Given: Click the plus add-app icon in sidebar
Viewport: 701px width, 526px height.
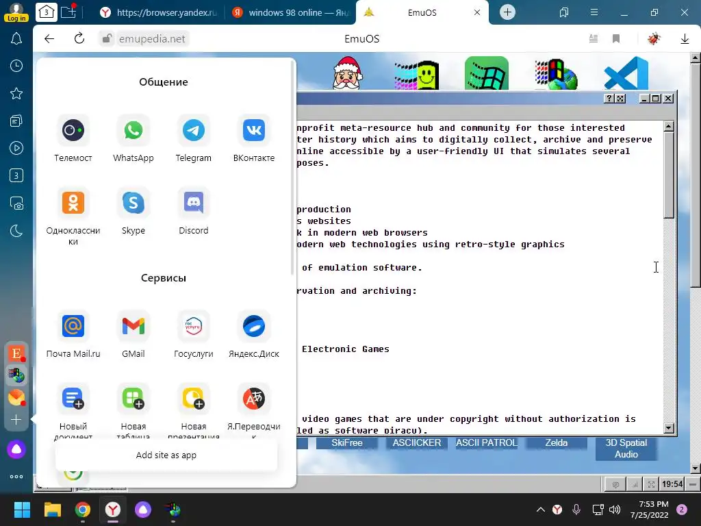Looking at the screenshot, I should pos(16,420).
